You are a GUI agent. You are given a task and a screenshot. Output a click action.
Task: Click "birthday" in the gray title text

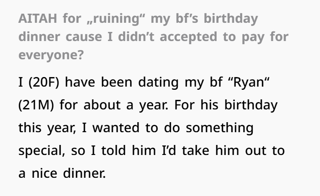tap(231, 19)
